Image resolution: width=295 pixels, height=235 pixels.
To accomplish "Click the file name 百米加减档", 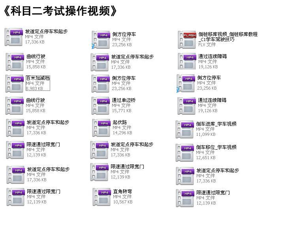I will coord(38,78).
